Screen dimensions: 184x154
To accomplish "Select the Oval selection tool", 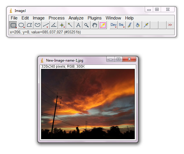I will (21, 25).
